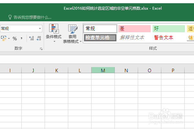Apply the 警告文本 cell style
This screenshot has width=194, height=129.
164,37
